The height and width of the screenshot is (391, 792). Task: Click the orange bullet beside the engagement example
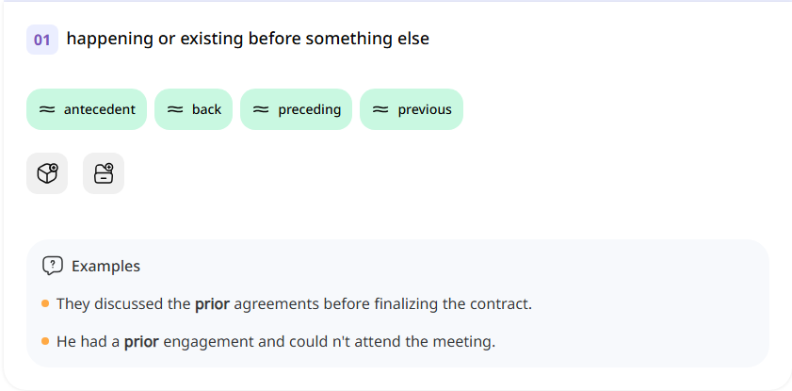(x=45, y=340)
